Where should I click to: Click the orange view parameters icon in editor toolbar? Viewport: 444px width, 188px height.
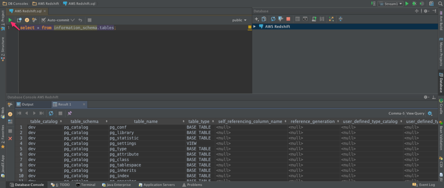pyautogui.click(x=27, y=20)
